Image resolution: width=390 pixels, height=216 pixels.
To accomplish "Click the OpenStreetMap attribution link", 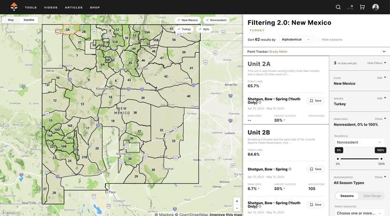I will tap(192, 214).
